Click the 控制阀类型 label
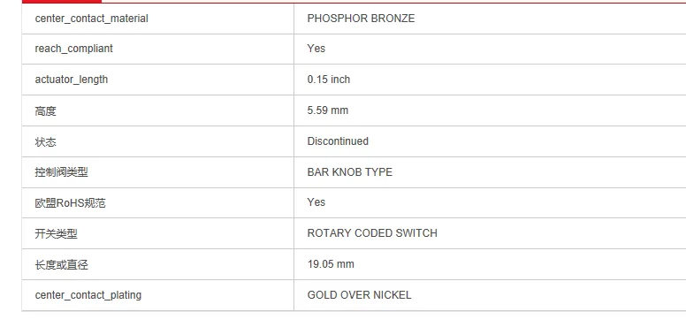 (x=61, y=172)
